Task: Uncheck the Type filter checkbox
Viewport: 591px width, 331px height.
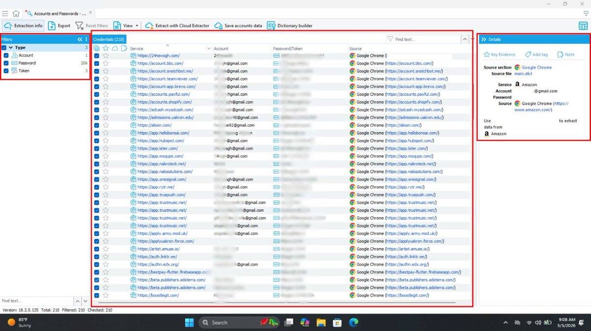Action: coord(4,48)
